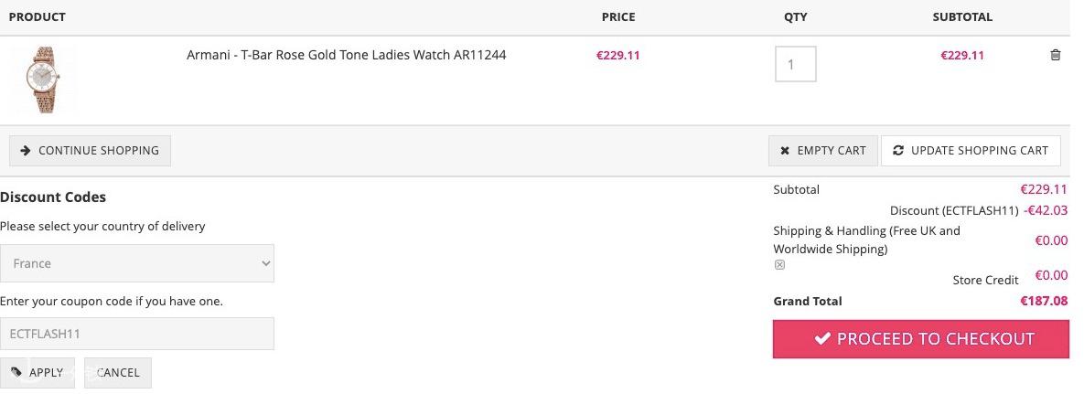Focus the ECTFLASH11 coupon code field
This screenshot has width=1084, height=394.
(137, 334)
